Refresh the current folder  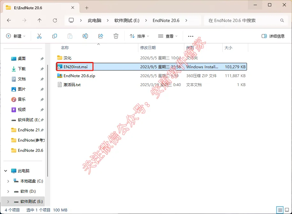coord(55,20)
